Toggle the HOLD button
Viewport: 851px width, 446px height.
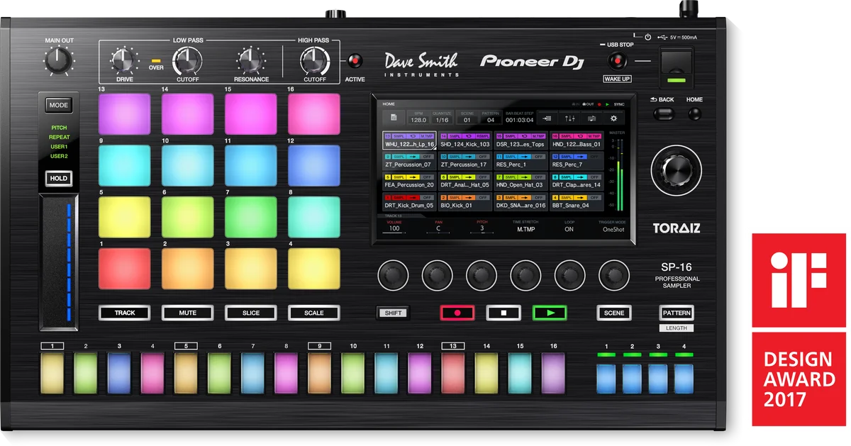pos(59,178)
